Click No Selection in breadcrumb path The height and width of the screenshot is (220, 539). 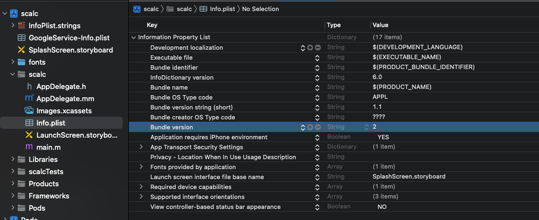click(260, 9)
